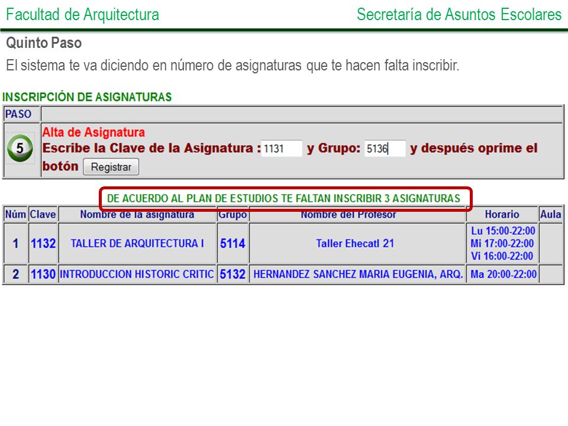Select TALLER DE ARQUITECTURA I text
This screenshot has height=426, width=568.
(x=137, y=243)
